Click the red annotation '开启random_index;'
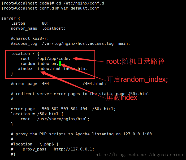The image size is (186, 160). pos(137,79)
